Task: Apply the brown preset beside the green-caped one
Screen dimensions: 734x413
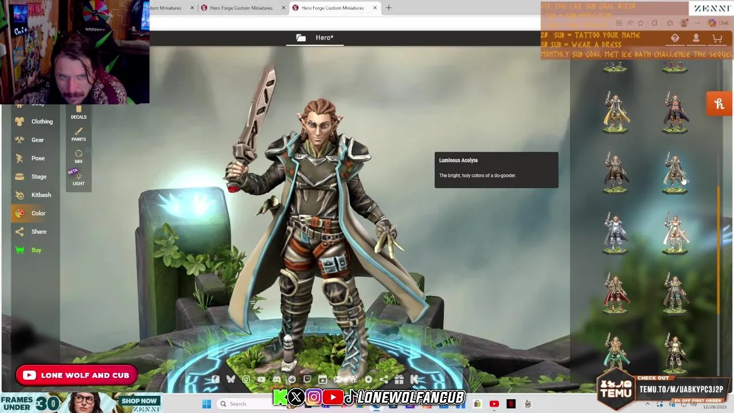Action: pos(675,353)
